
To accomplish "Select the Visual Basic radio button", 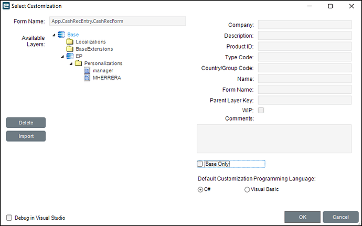I will tap(247, 190).
